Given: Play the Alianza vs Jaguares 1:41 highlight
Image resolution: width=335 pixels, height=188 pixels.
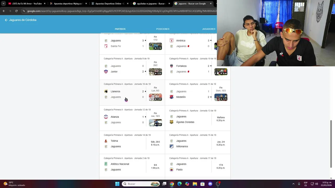Looking at the screenshot, I should (x=155, y=122).
